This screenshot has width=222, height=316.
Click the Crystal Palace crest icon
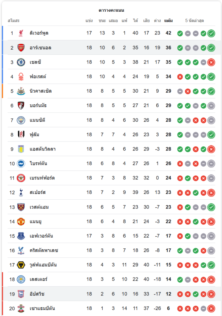tap(21, 250)
